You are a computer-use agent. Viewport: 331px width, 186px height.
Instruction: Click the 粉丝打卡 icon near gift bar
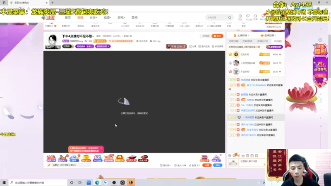(204, 158)
